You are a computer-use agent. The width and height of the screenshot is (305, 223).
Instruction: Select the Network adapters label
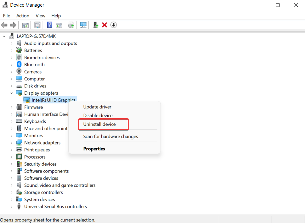pos(42,143)
